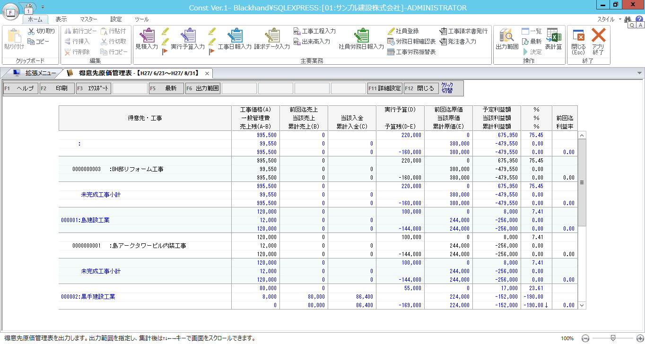Viewport: 645px width, 344px height.
Task: Select 工事工程入力 in the ribbon
Action: (x=314, y=31)
